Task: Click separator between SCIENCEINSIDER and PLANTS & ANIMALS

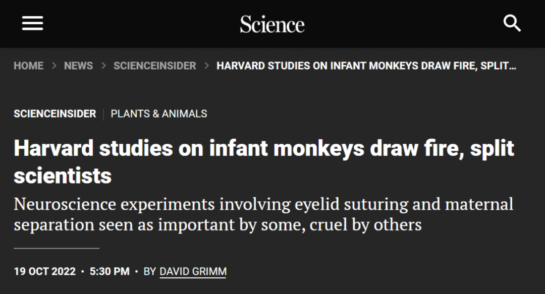Action: coord(103,114)
